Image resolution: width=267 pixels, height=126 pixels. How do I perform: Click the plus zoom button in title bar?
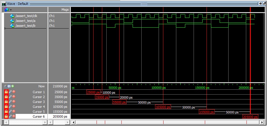click(x=260, y=3)
